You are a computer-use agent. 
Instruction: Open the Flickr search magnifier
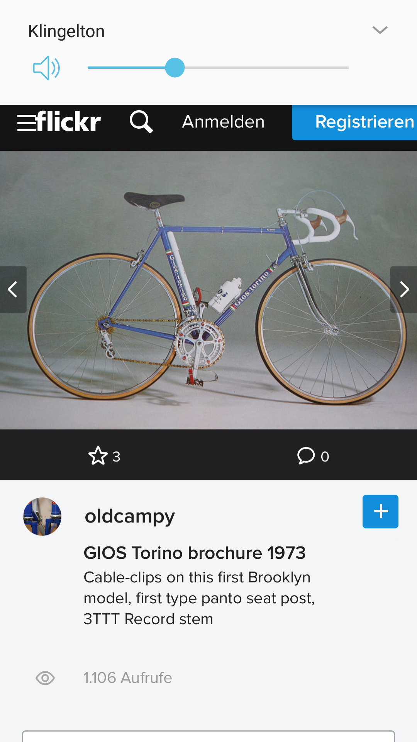[141, 122]
